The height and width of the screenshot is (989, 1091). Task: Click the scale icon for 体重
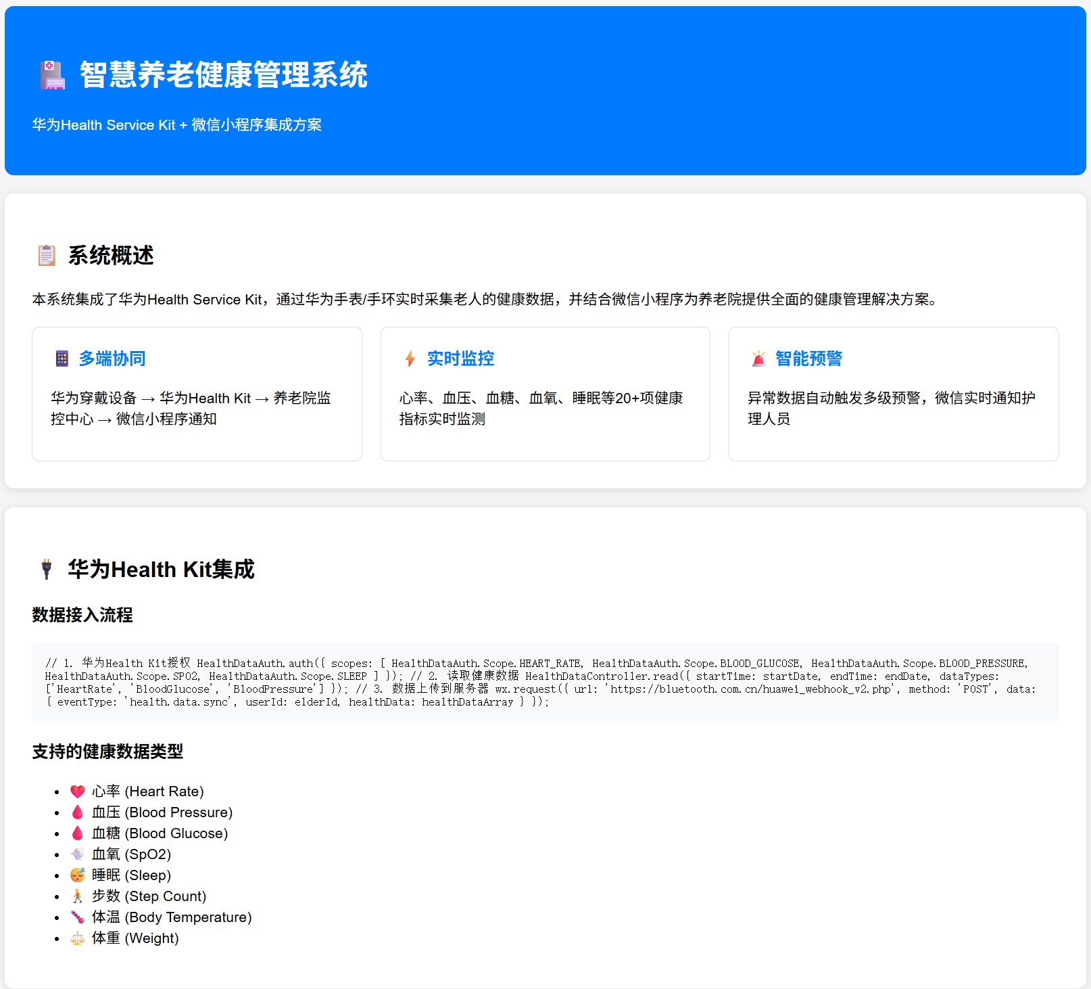78,938
